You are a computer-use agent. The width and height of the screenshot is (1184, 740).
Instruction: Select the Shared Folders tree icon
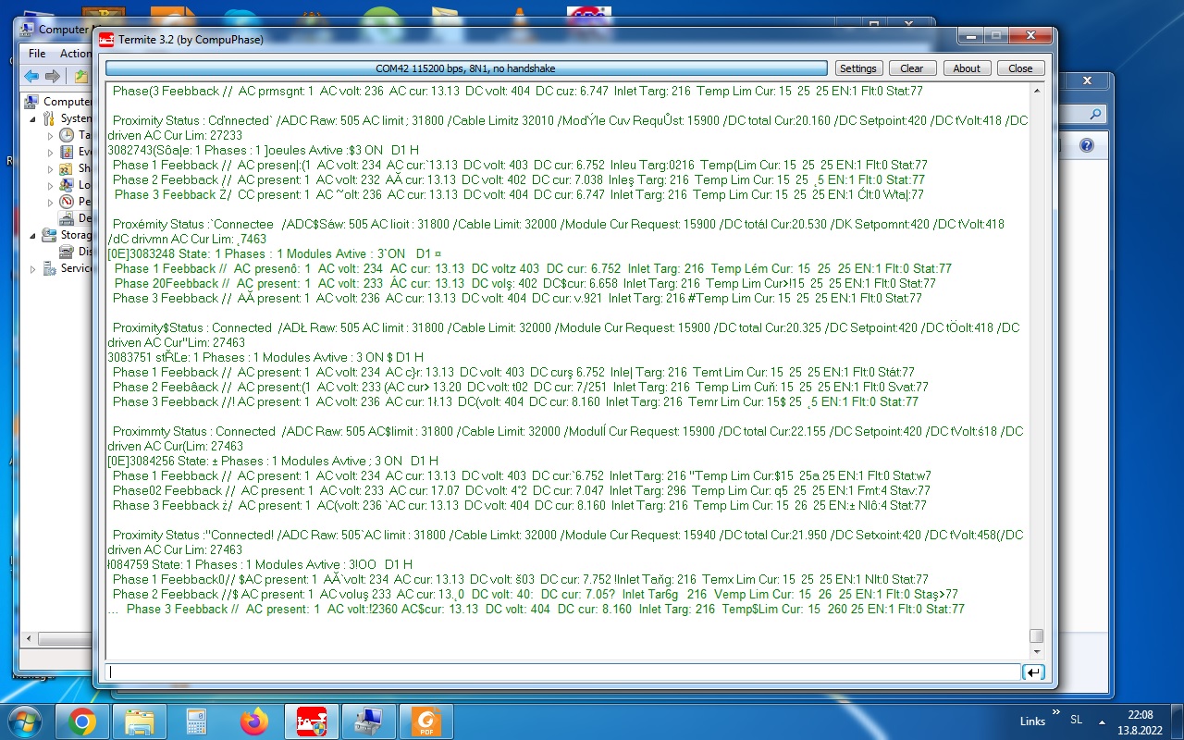coord(67,168)
